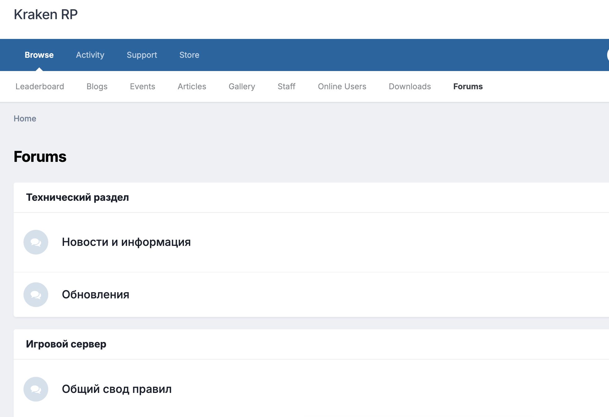Image resolution: width=609 pixels, height=417 pixels.
Task: Click the Kraken RP site title
Action: 46,15
